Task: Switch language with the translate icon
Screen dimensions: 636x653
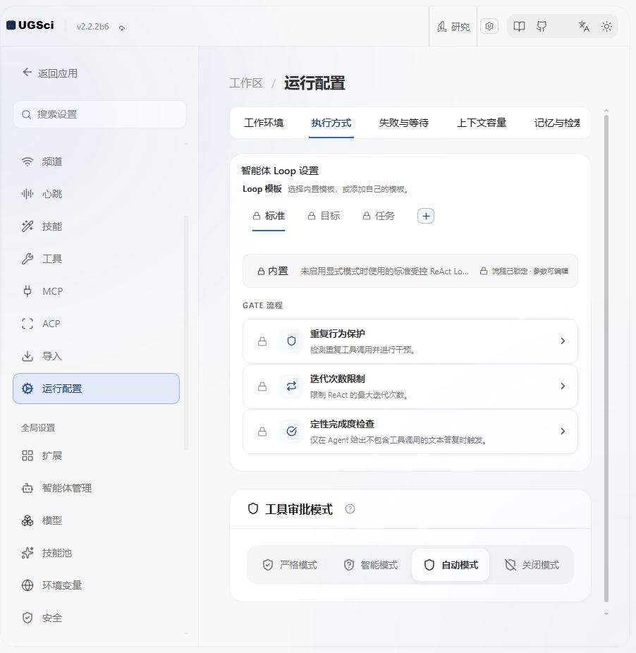Action: pos(584,27)
